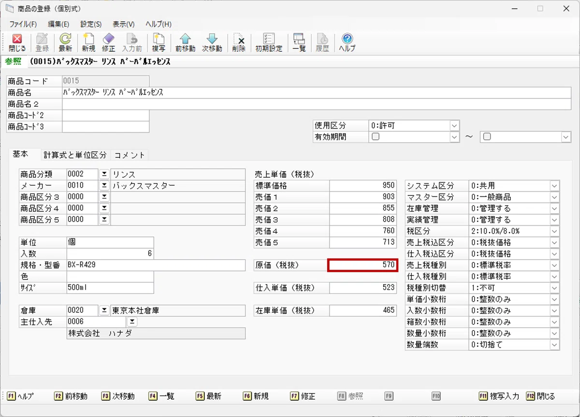The image size is (580, 417).
Task: Click the 一覧 toolbar icon
Action: coord(299,43)
